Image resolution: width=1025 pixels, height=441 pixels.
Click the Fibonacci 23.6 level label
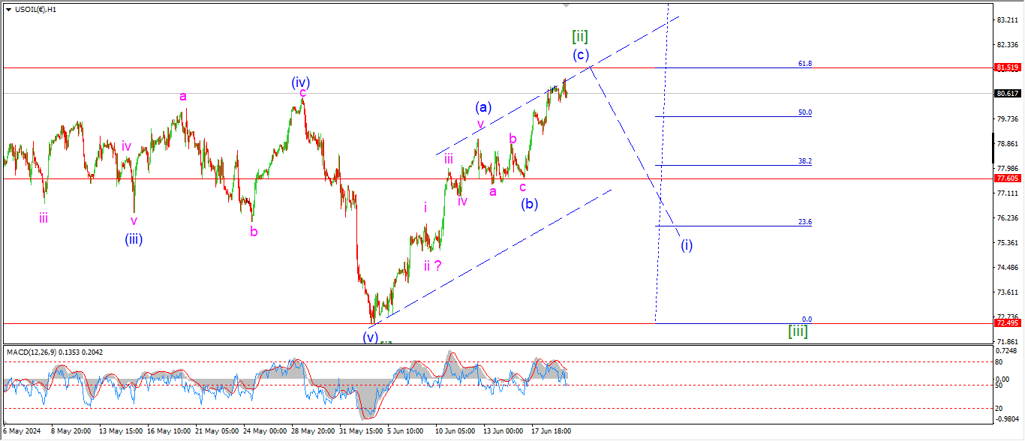[804, 222]
